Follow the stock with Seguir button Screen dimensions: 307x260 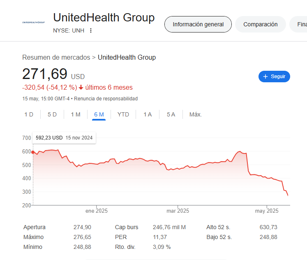pyautogui.click(x=274, y=77)
